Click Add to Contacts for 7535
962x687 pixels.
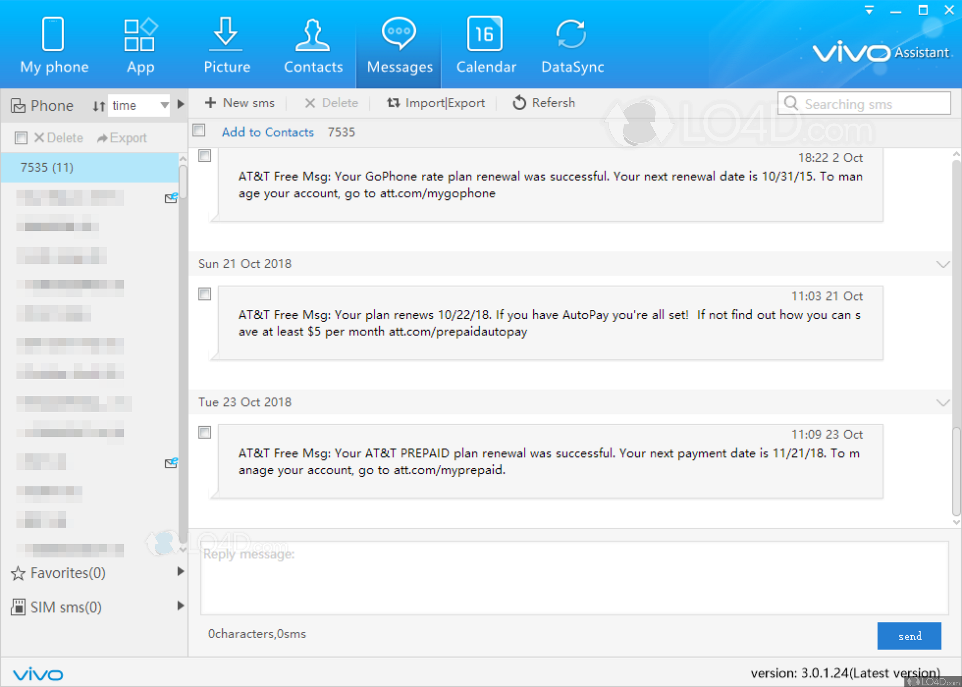268,132
